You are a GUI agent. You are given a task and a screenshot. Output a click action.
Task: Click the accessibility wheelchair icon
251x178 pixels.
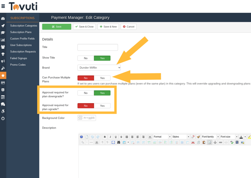pos(3,111)
